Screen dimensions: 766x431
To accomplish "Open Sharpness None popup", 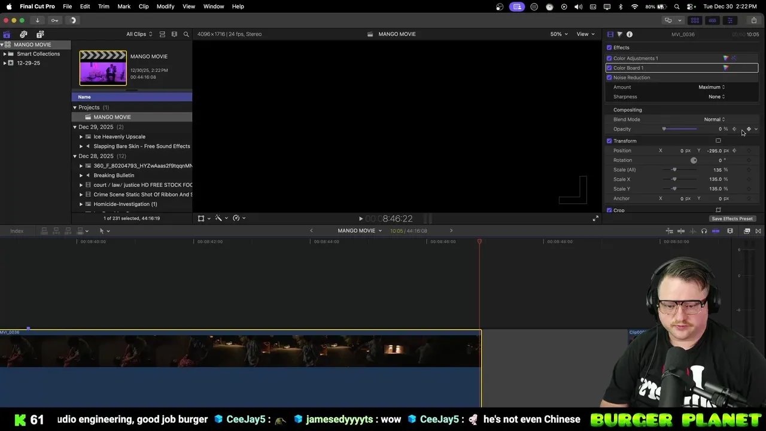I will (x=716, y=97).
